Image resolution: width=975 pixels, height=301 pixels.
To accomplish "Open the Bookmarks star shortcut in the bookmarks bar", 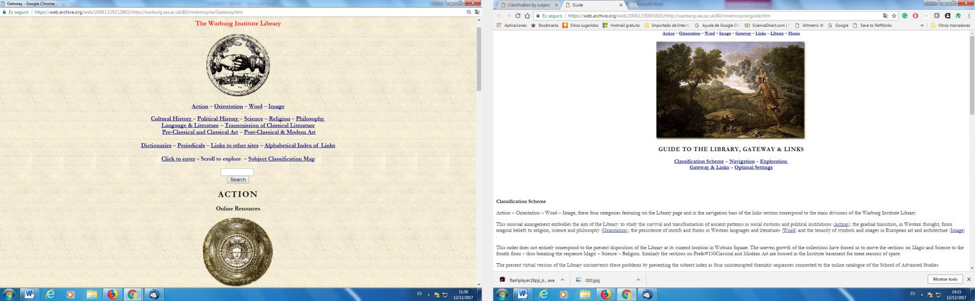I will click(x=544, y=26).
